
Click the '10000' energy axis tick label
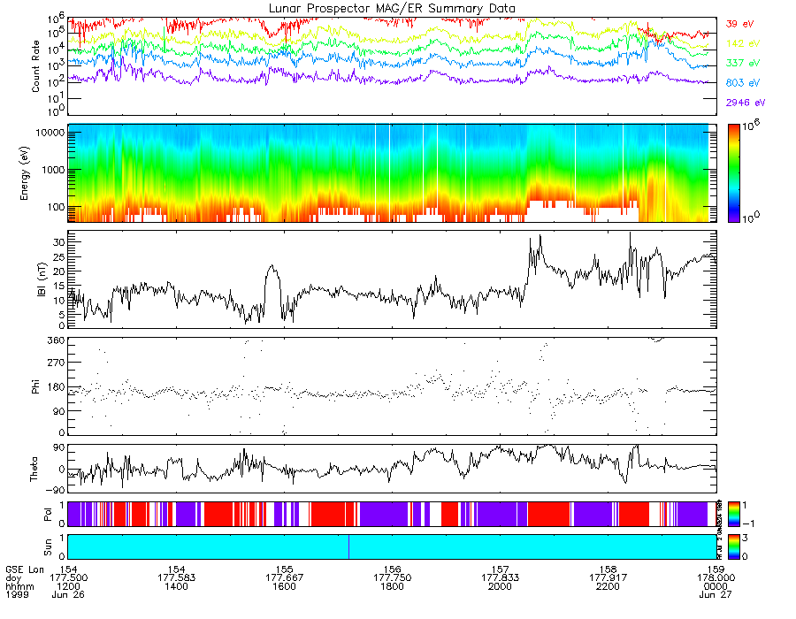point(50,133)
